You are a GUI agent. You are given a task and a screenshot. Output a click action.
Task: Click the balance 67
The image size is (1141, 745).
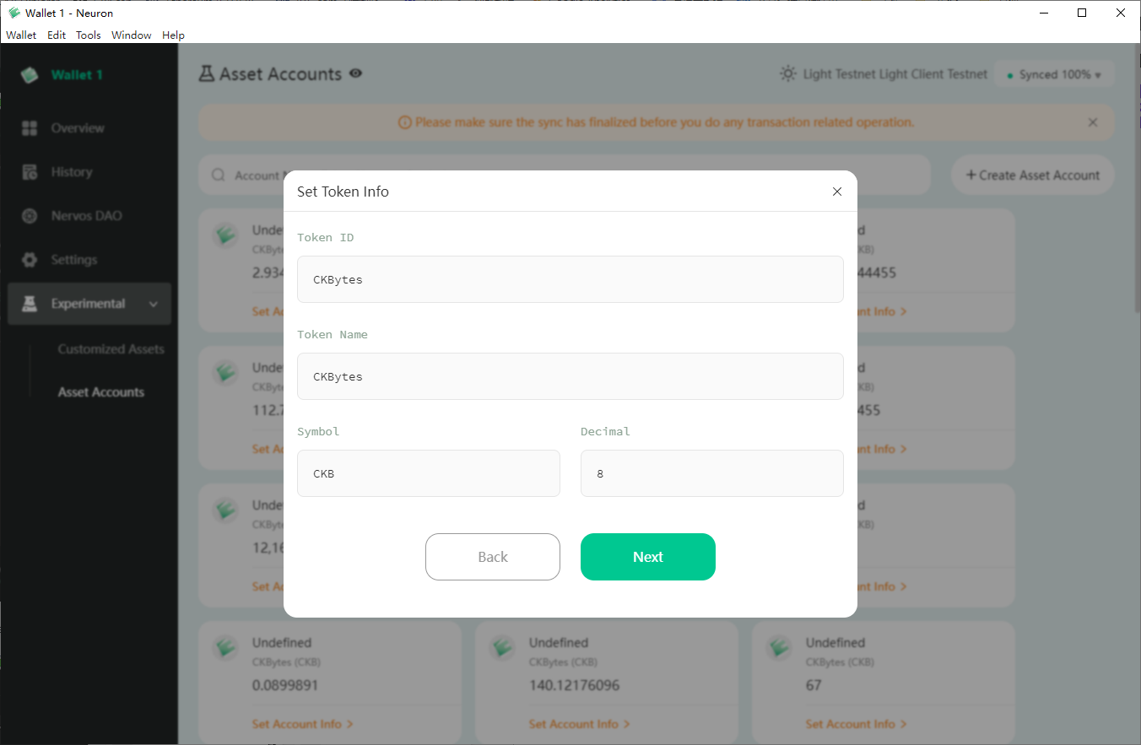814,685
